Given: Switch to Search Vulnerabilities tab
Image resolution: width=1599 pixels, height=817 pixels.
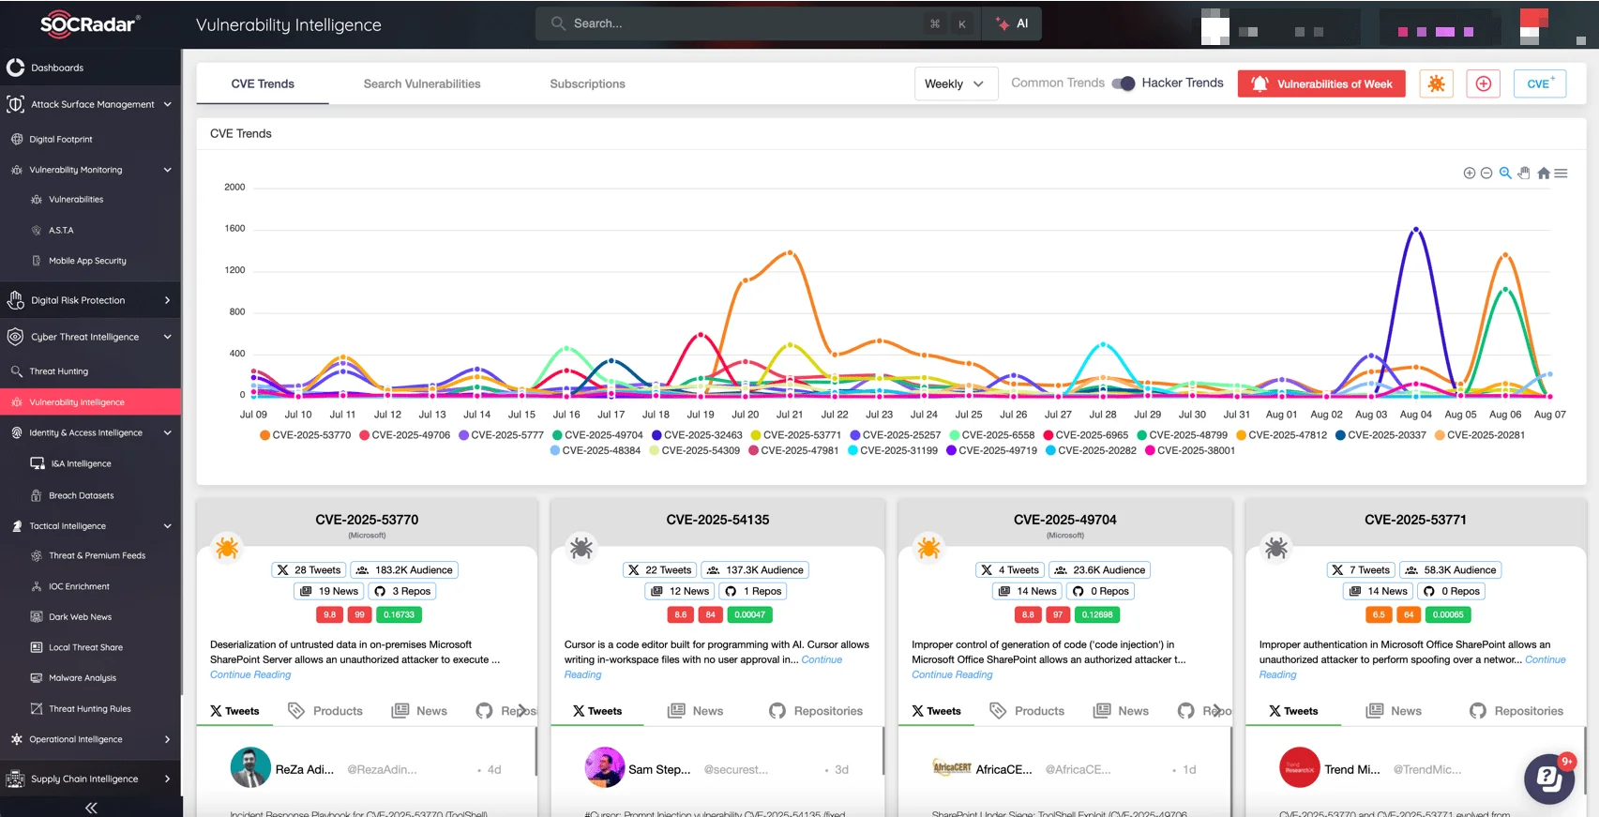Looking at the screenshot, I should coord(422,83).
